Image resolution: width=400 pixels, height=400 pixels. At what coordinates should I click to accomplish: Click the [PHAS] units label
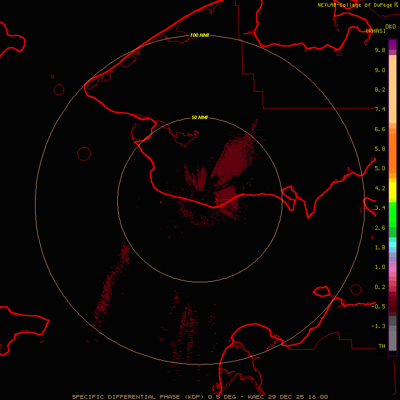click(x=376, y=31)
